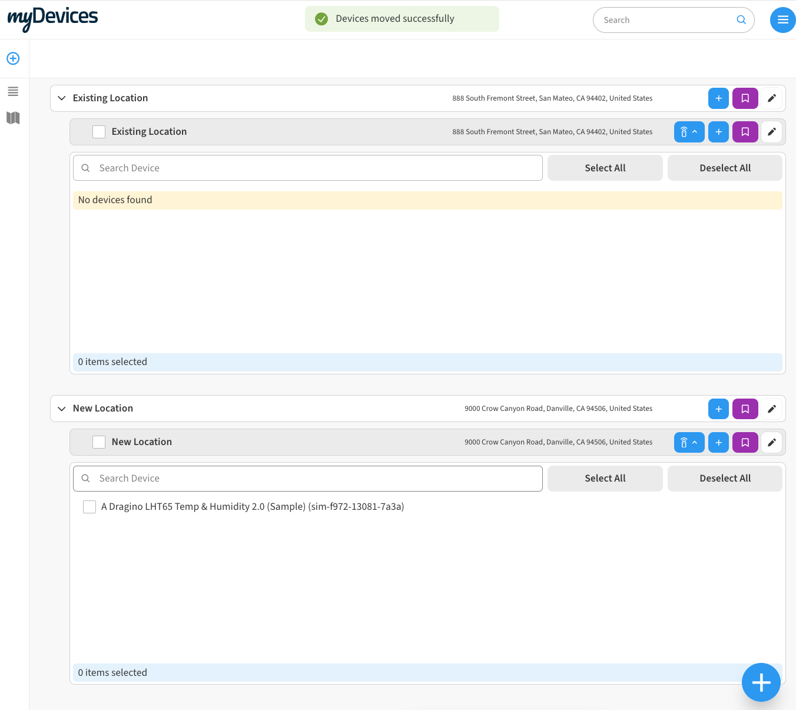Check the New Location sub-row checkbox
796x710 pixels.
(x=99, y=442)
